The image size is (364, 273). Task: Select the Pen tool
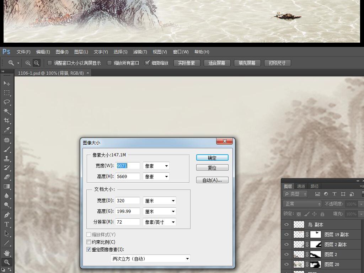click(7, 215)
